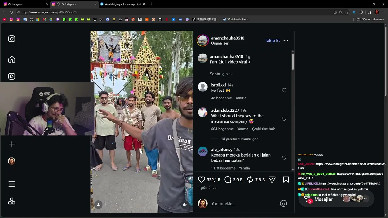This screenshot has height=218, width=388.
Task: Select the active Instagram tab playing audio
Action: click(x=74, y=4)
